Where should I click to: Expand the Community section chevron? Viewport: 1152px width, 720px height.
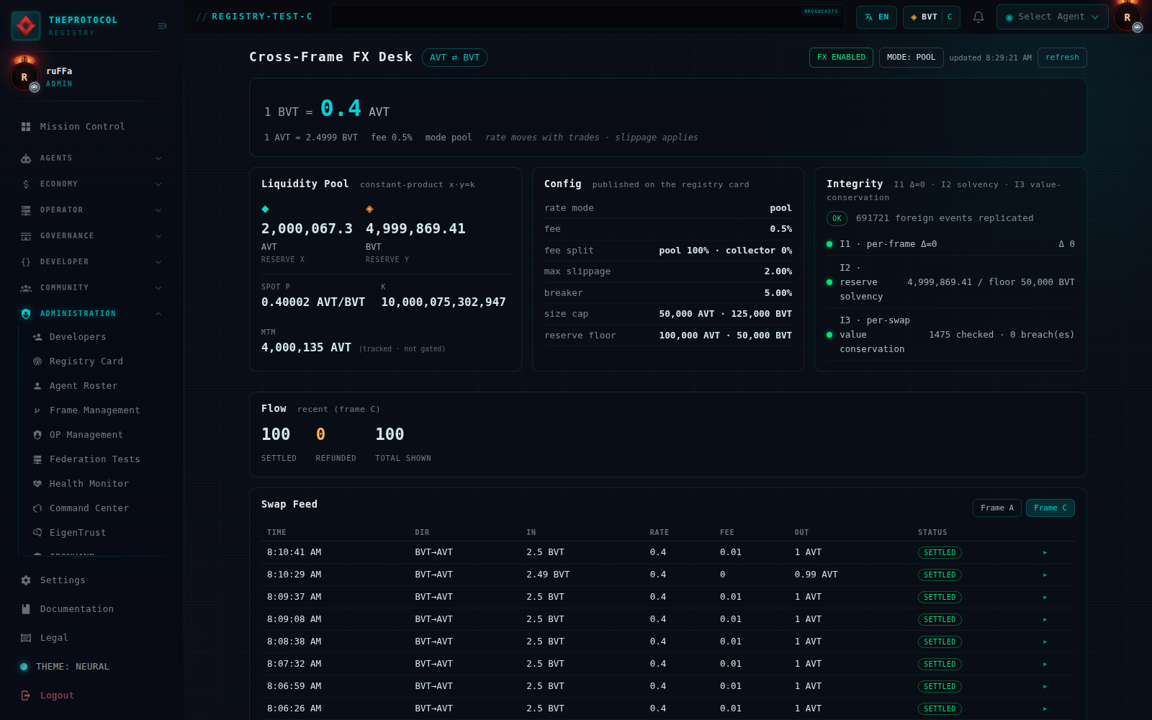coord(158,288)
